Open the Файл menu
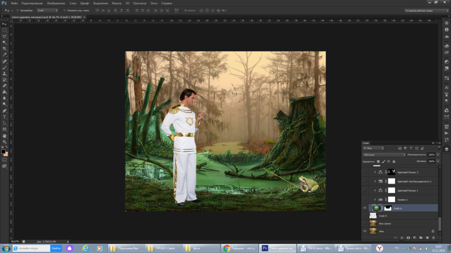The image size is (451, 253). point(14,3)
